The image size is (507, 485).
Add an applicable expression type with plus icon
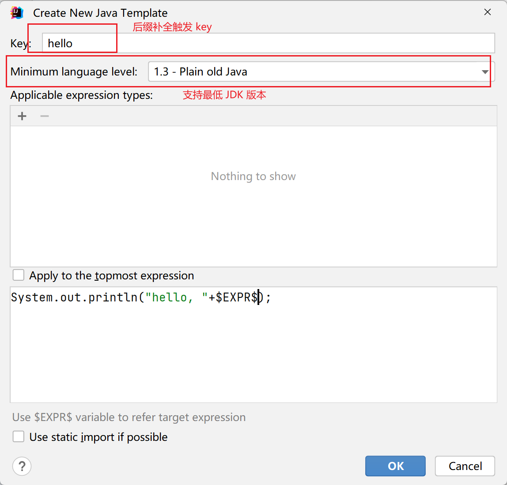22,116
